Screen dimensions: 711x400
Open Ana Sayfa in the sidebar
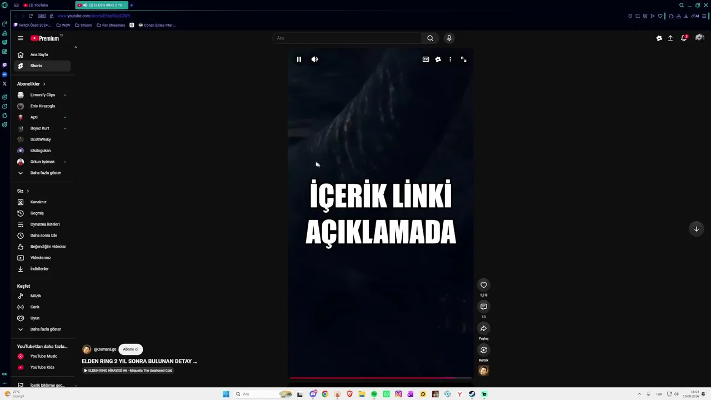pyautogui.click(x=43, y=54)
